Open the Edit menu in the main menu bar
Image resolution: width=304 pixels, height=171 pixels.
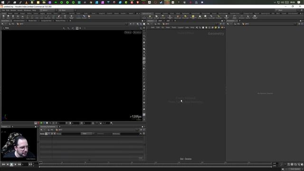click(x=8, y=10)
